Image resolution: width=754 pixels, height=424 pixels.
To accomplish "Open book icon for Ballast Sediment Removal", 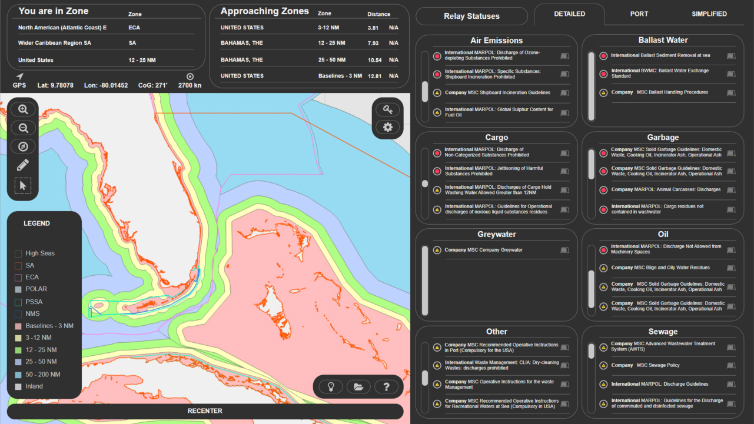I will 731,56.
